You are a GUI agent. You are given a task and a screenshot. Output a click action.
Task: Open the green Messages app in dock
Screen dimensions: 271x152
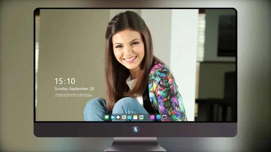[107, 117]
